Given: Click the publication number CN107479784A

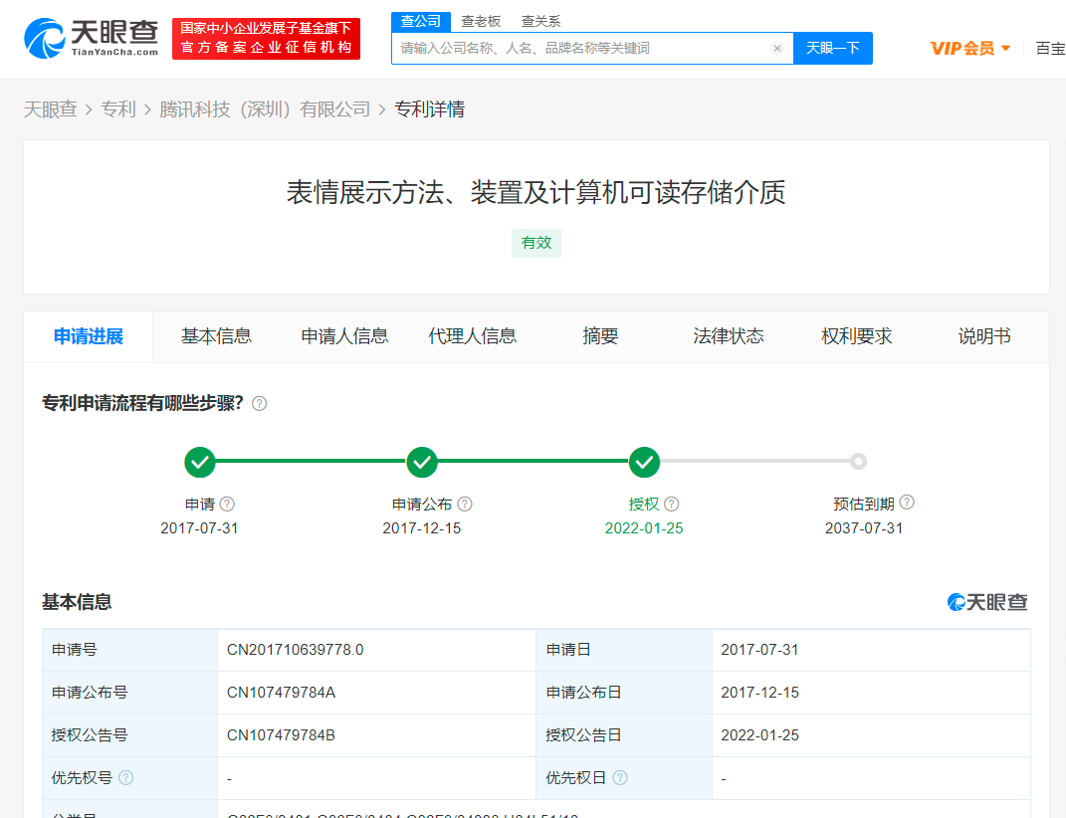Looking at the screenshot, I should tap(282, 693).
